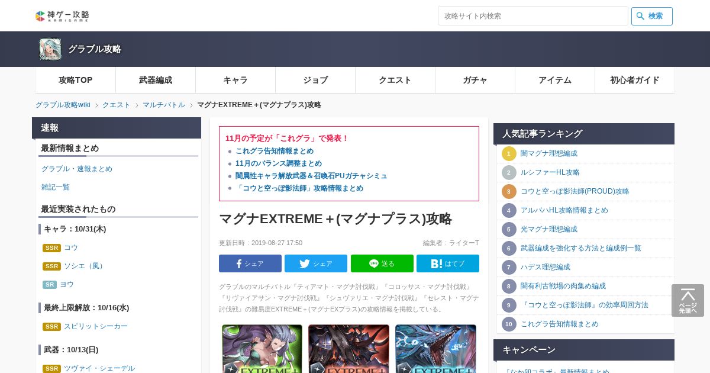Open ranking 1 闇マグナ理想編成
Viewport: 710px width, 373px height.
(549, 153)
